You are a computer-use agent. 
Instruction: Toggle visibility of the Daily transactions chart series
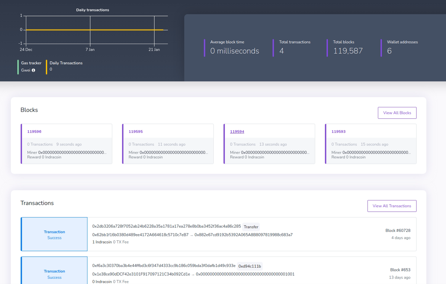(66, 66)
